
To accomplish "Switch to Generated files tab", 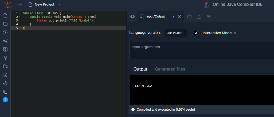I will pyautogui.click(x=170, y=69).
